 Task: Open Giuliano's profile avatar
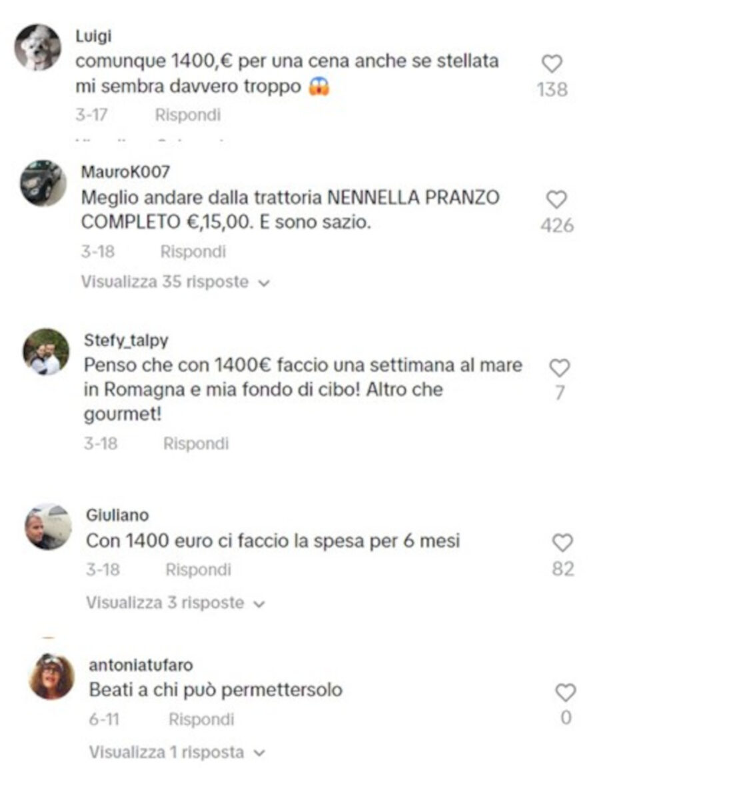(x=49, y=527)
